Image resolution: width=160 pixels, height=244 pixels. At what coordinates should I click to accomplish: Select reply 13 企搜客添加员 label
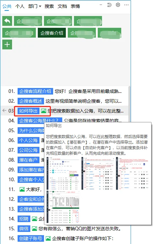click(x=31, y=209)
